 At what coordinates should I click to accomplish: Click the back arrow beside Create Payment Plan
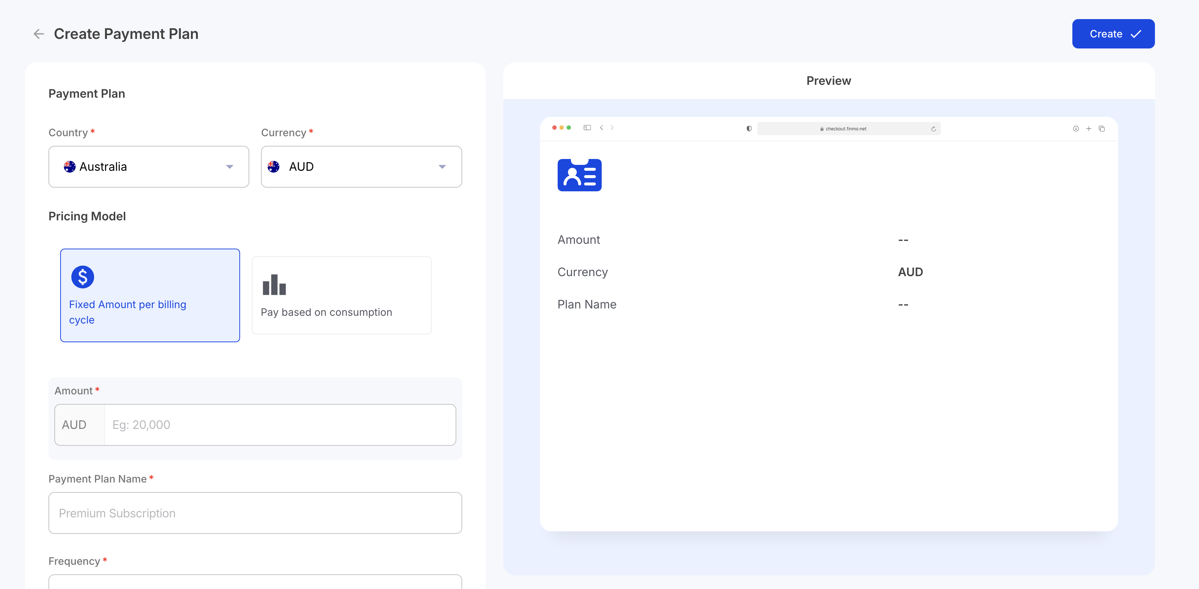point(39,34)
